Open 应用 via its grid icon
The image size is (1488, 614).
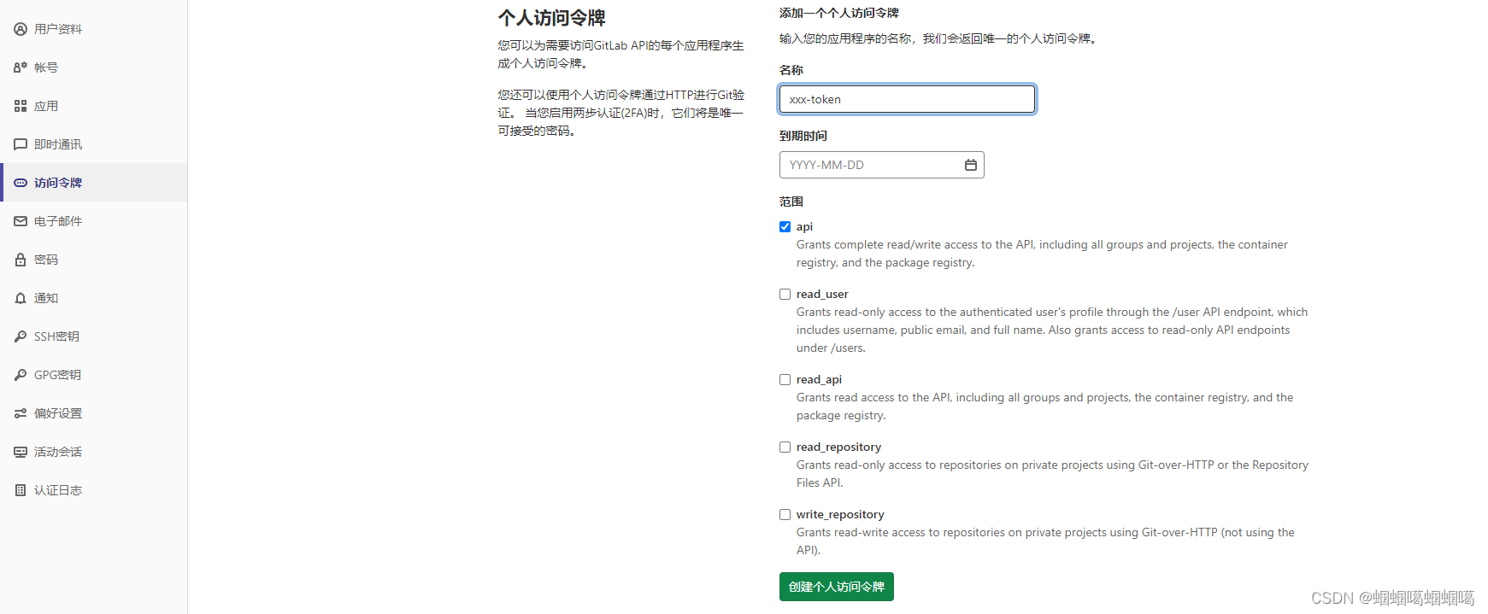pyautogui.click(x=20, y=105)
